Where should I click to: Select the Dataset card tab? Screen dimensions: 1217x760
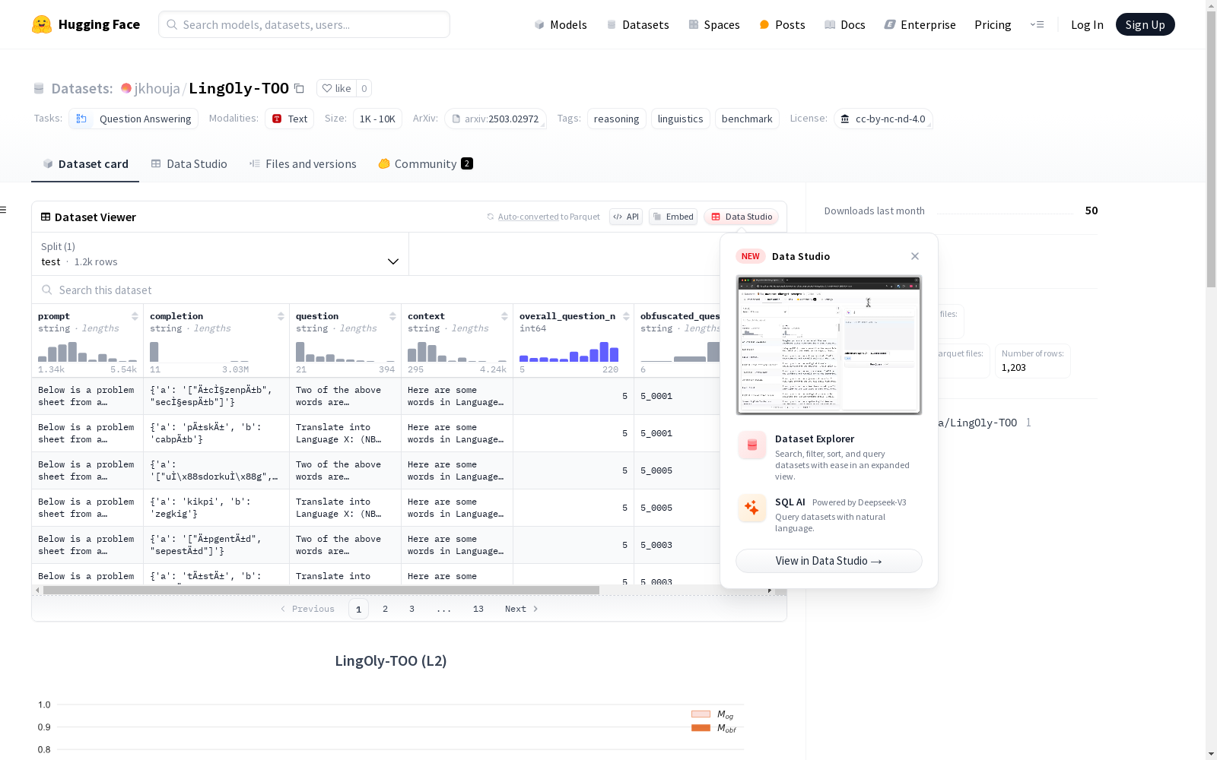(85, 164)
